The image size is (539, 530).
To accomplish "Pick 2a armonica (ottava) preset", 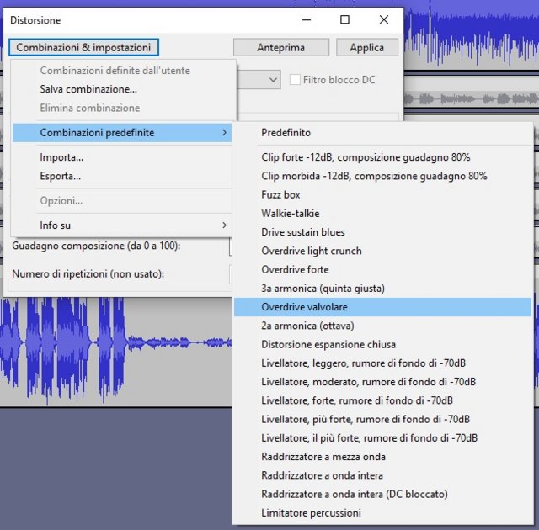I will [x=307, y=326].
